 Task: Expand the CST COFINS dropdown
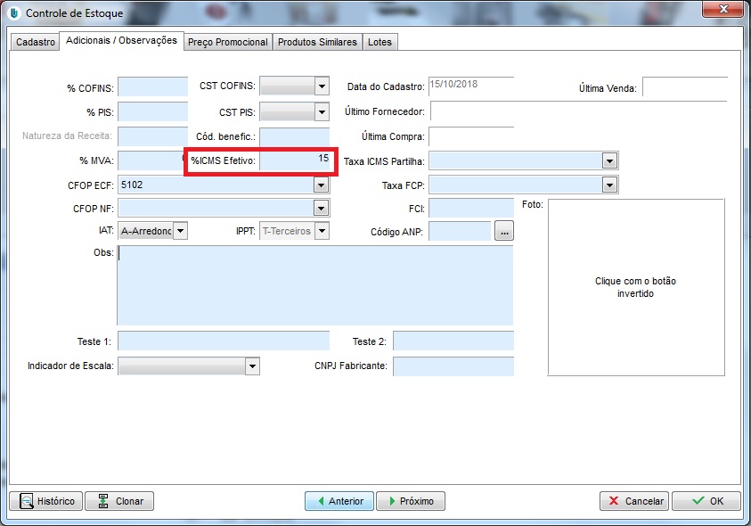[322, 86]
